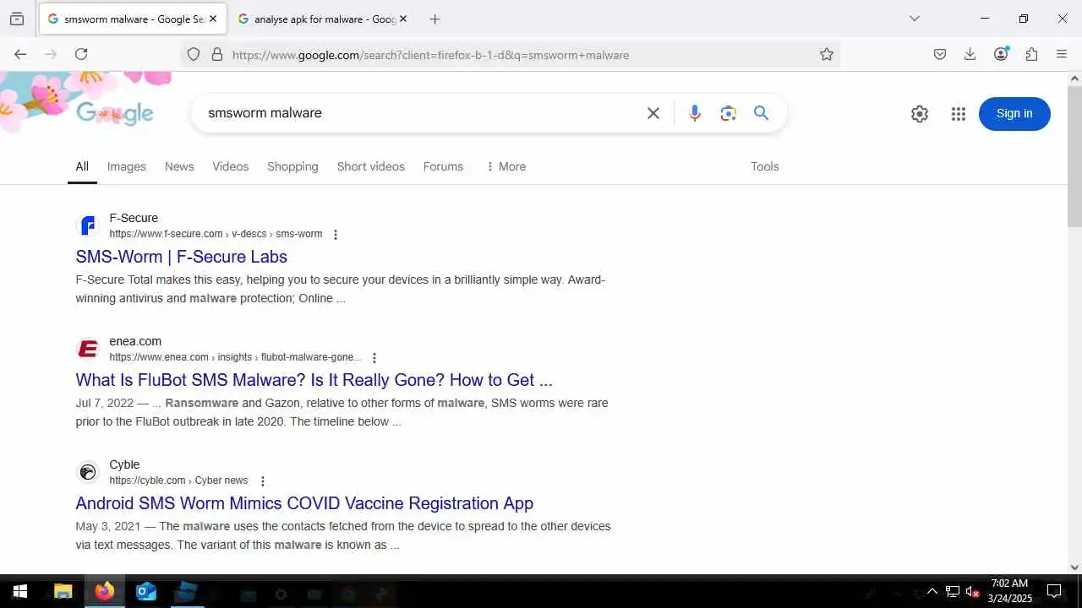1082x608 pixels.
Task: Expand the list all tabs dropdown
Action: click(x=914, y=19)
